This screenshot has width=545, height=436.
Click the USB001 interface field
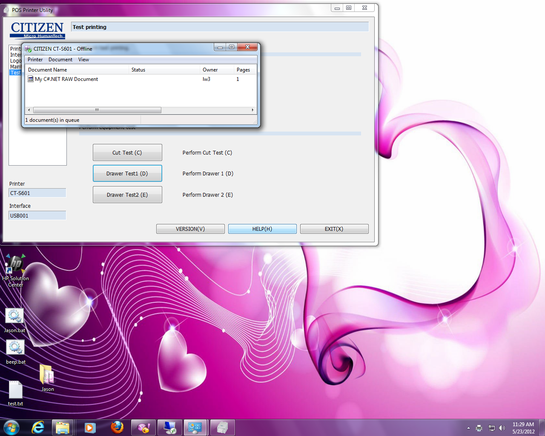point(37,215)
